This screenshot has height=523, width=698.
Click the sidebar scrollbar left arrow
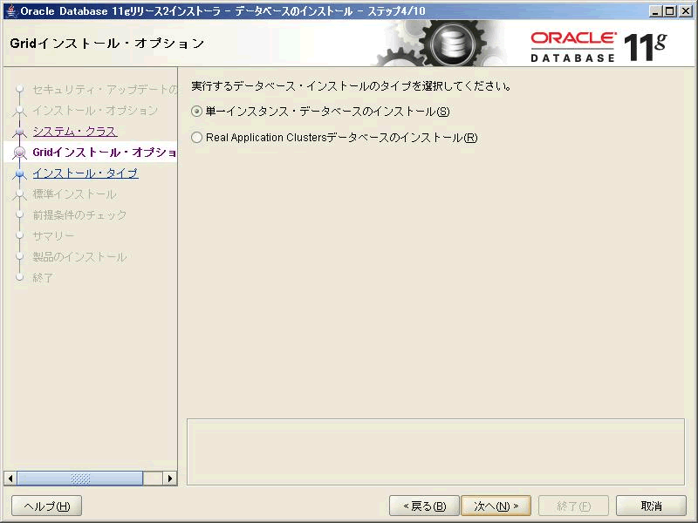(x=10, y=479)
